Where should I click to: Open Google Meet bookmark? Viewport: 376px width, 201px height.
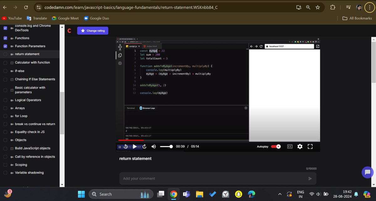[x=65, y=18]
